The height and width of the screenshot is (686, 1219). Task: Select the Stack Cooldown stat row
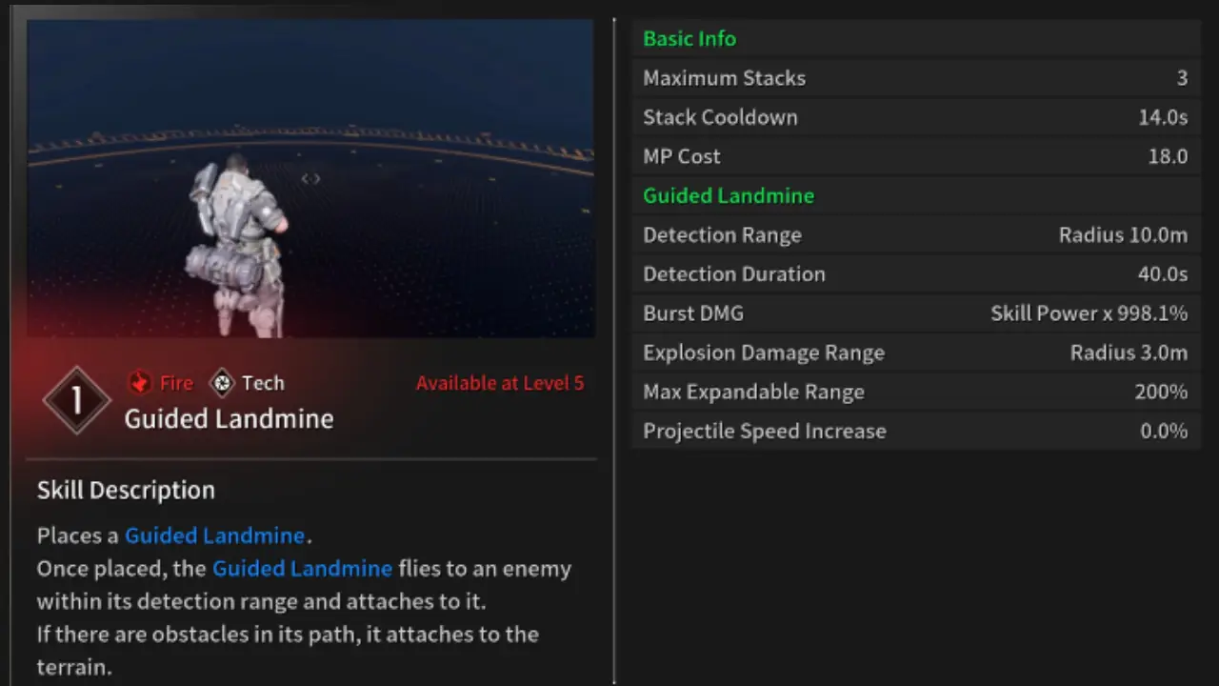point(914,117)
